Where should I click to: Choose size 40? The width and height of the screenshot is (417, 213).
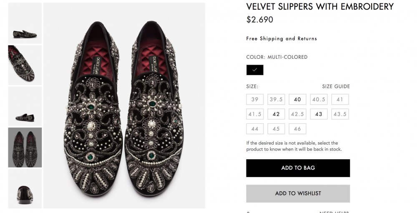click(x=297, y=100)
